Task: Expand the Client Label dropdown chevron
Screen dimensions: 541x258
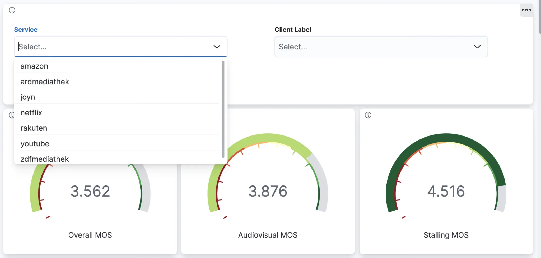Action: click(x=477, y=47)
